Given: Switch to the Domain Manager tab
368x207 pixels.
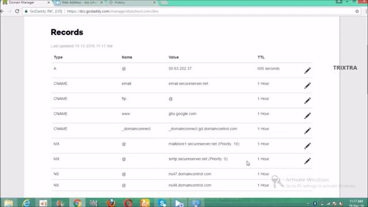Looking at the screenshot, I should (26, 2).
